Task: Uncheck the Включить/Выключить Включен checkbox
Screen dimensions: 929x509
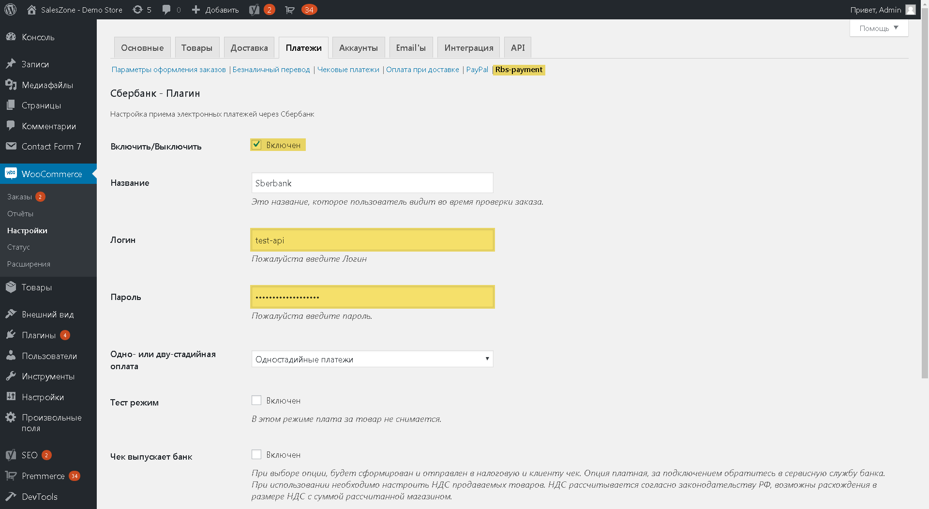Action: [x=256, y=145]
